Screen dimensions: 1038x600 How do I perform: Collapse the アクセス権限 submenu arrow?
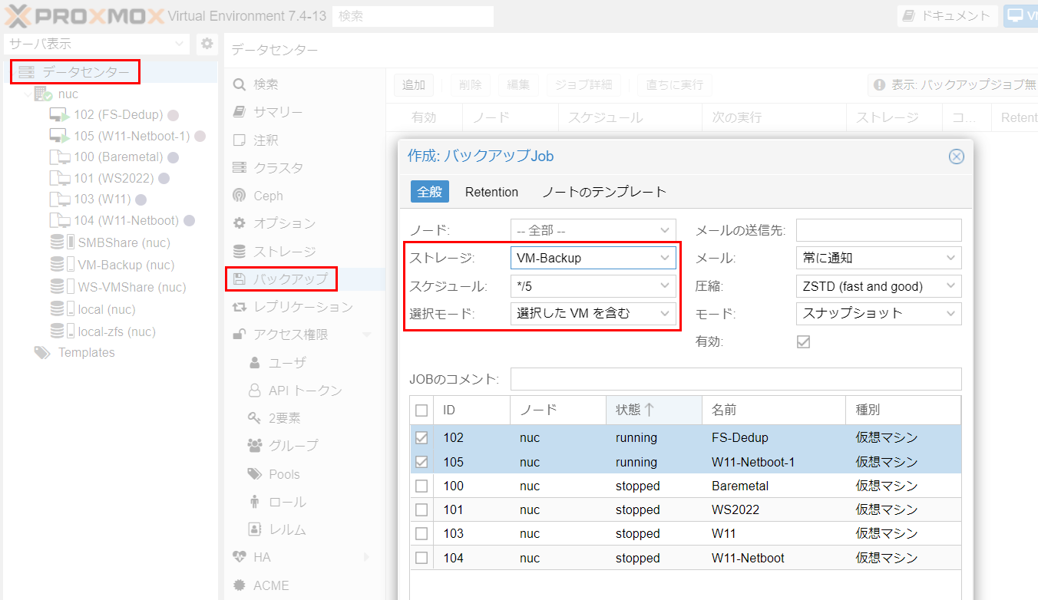[x=367, y=335]
